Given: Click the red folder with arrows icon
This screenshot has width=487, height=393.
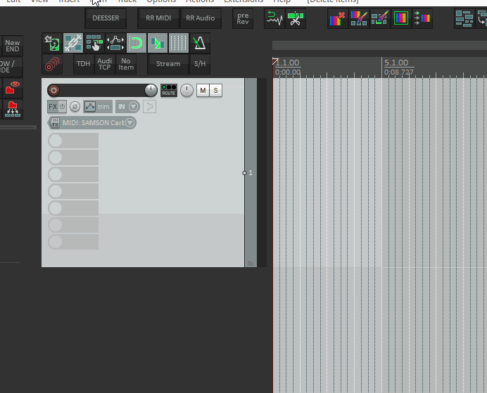Looking at the screenshot, I should tap(13, 109).
